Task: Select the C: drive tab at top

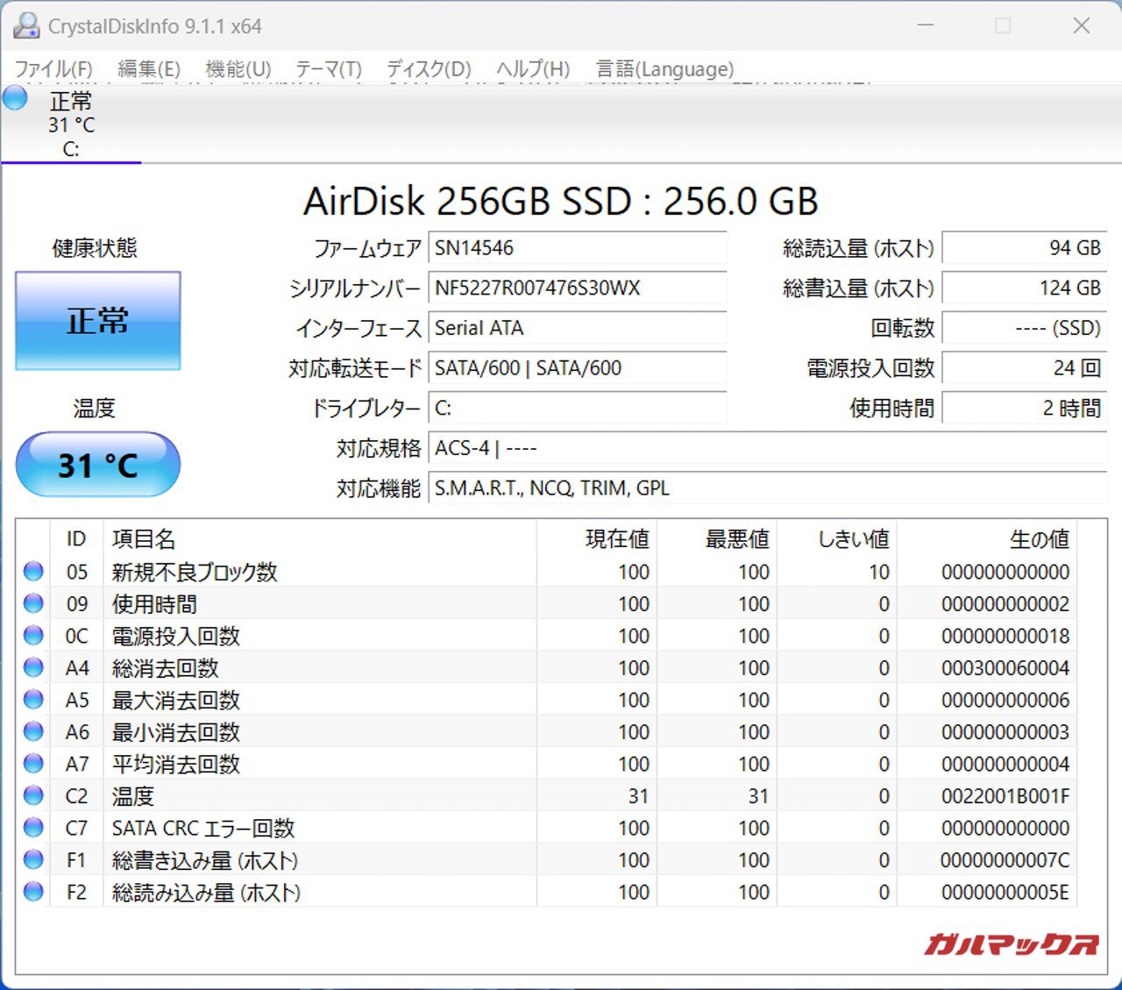Action: [x=71, y=125]
